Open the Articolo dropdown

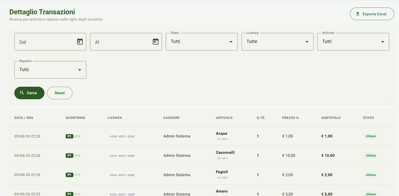coord(353,42)
